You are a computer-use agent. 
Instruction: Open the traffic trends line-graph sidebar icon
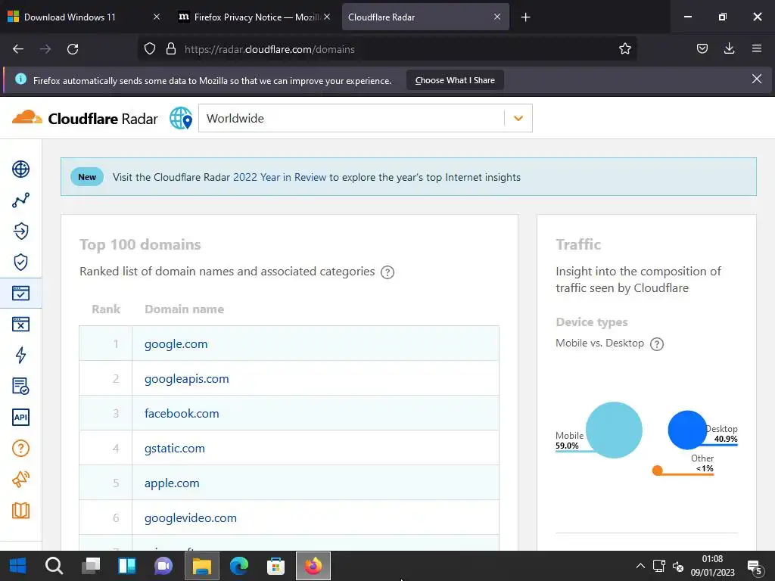click(x=20, y=200)
